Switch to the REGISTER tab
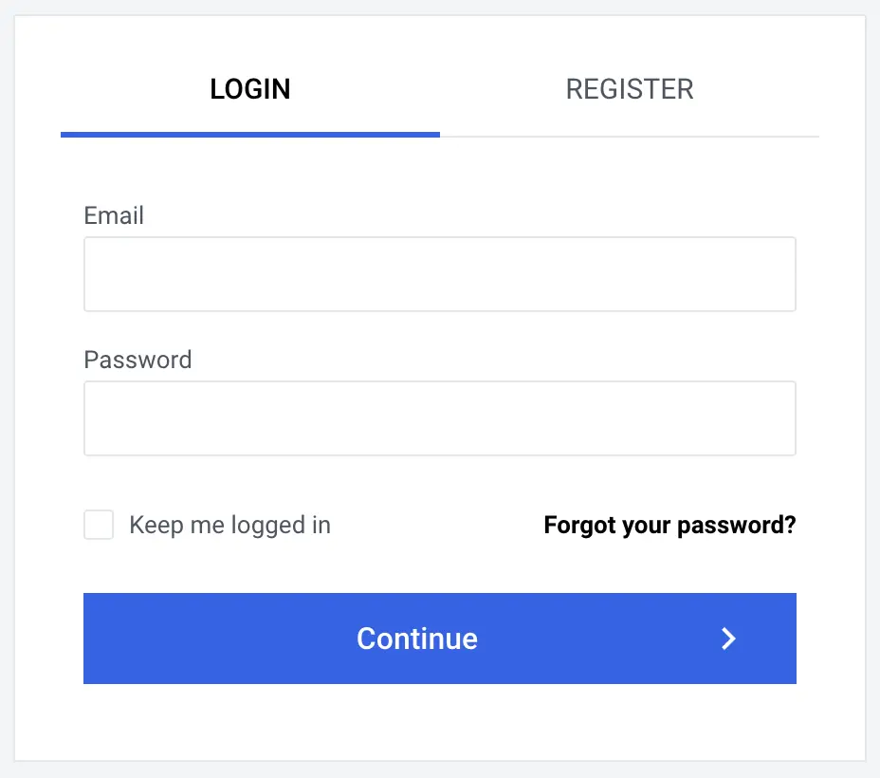The height and width of the screenshot is (778, 880). click(630, 89)
